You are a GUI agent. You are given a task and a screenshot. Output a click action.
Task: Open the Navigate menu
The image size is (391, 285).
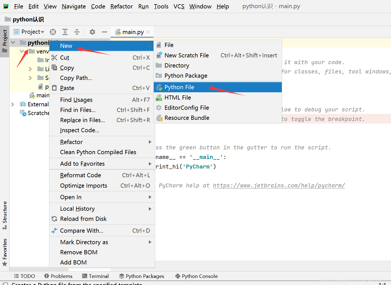pos(74,6)
